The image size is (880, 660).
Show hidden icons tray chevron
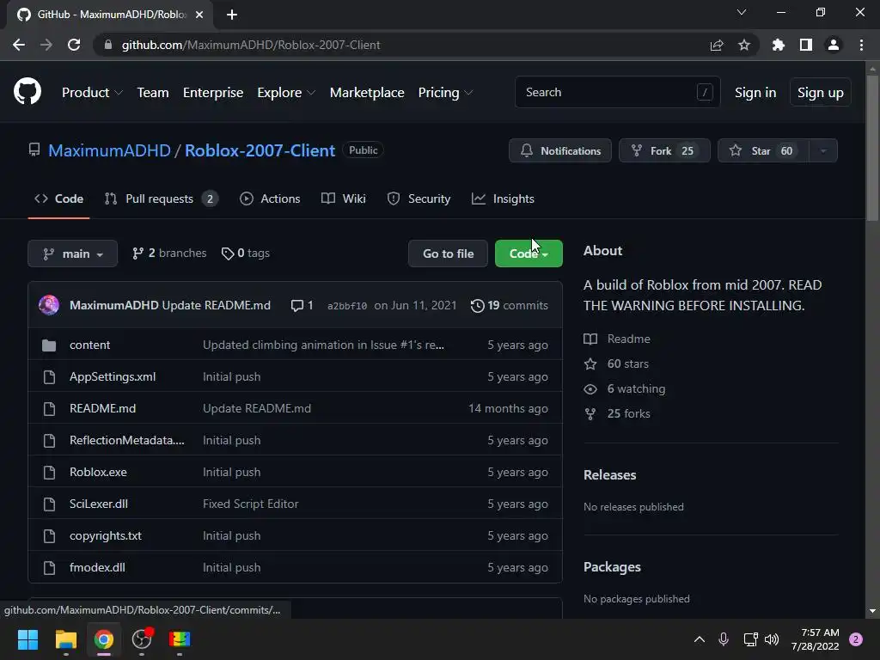pyautogui.click(x=700, y=639)
